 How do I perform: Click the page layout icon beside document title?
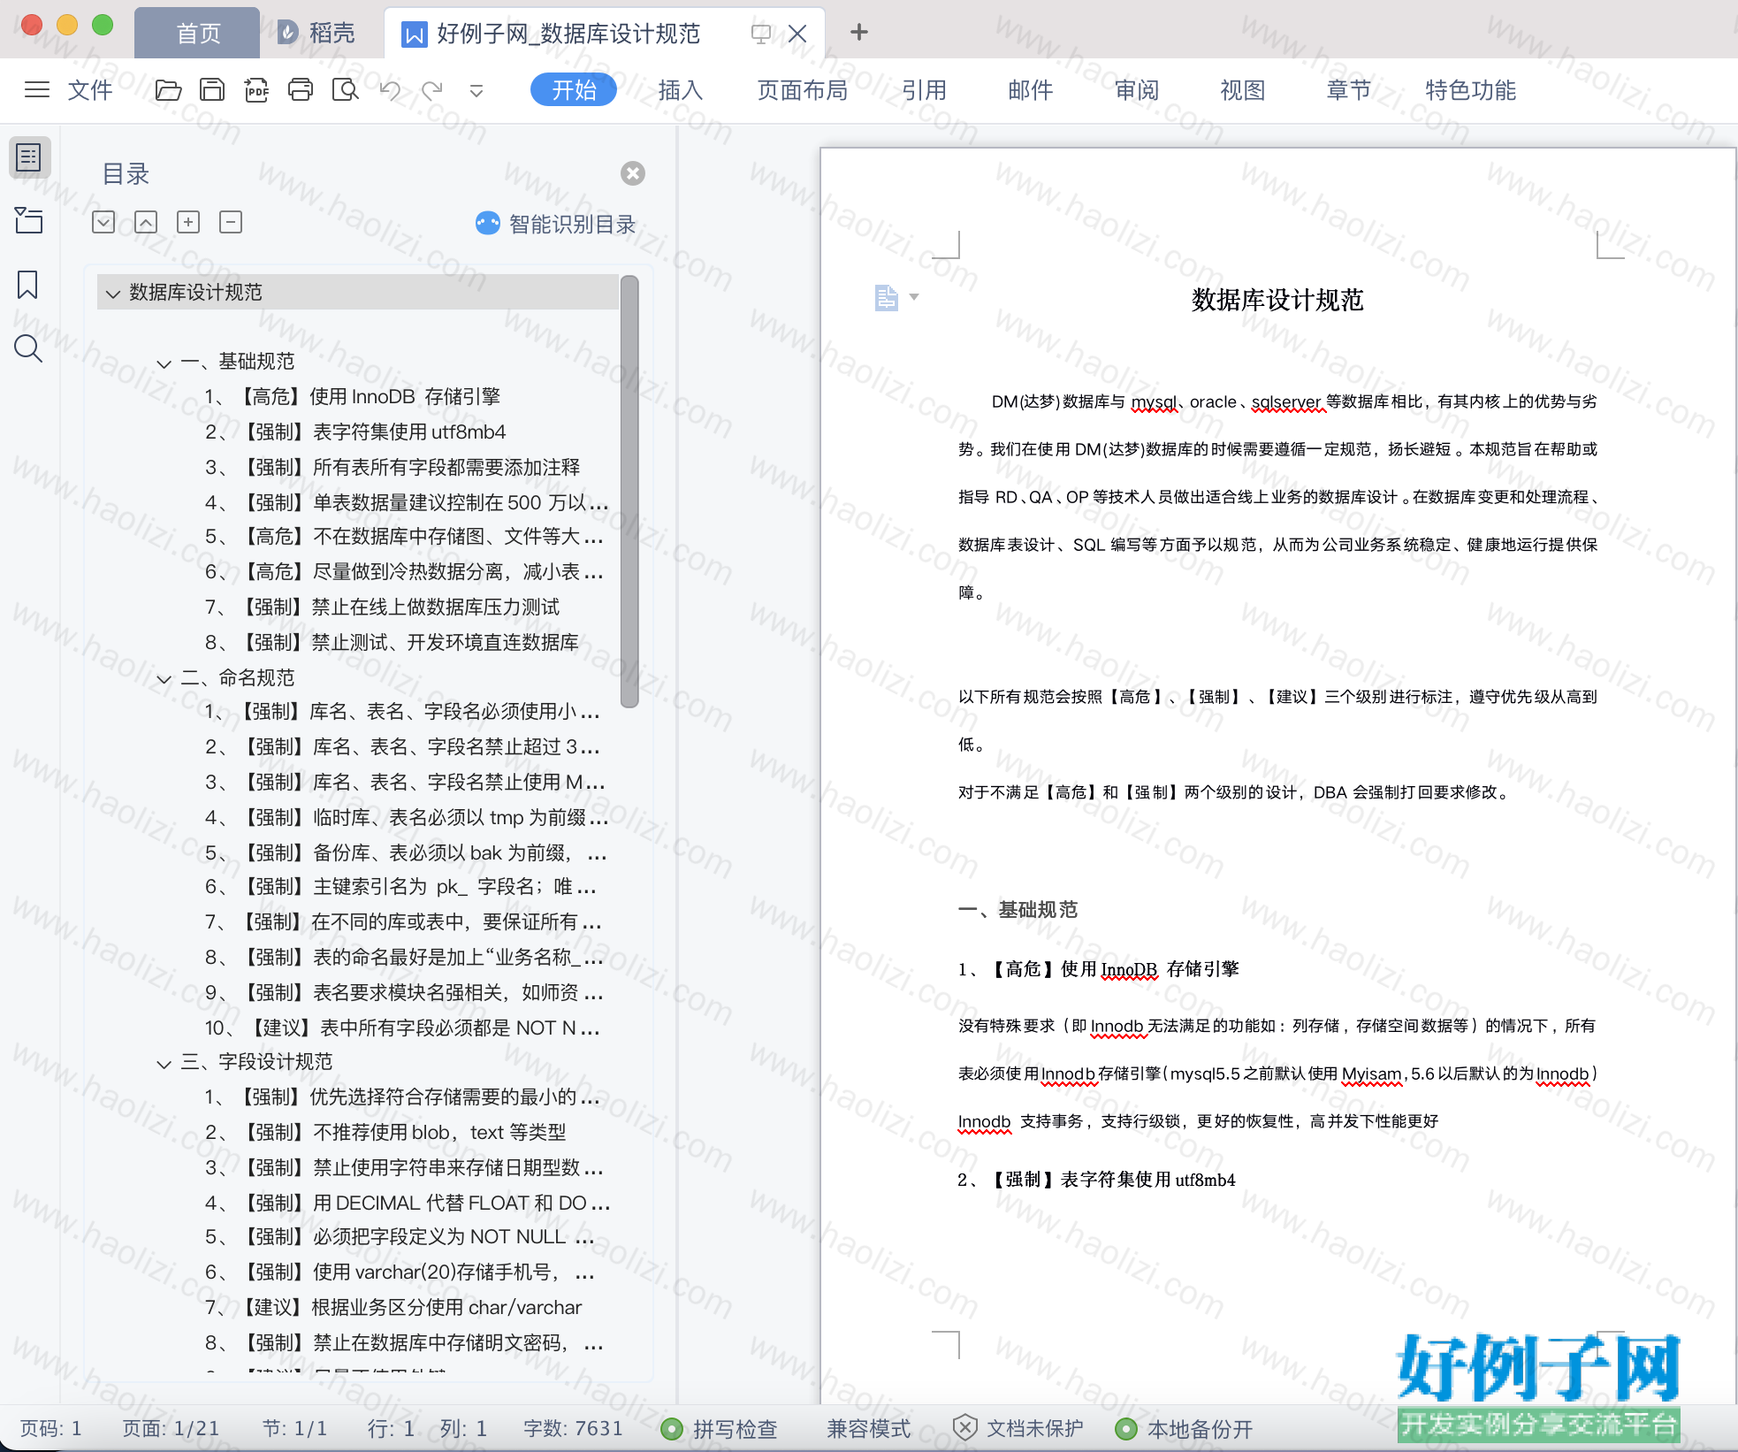(886, 298)
